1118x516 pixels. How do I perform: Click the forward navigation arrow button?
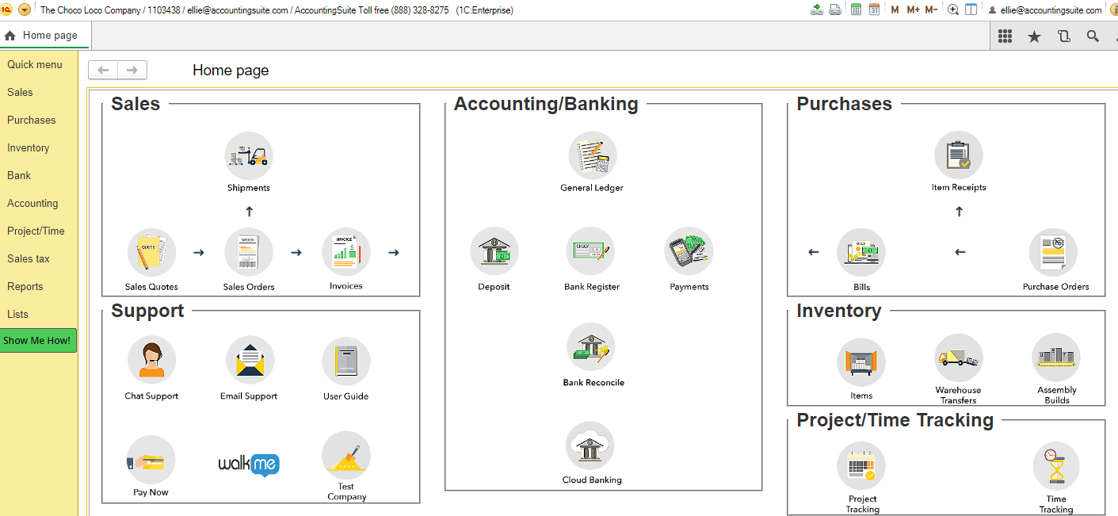(132, 71)
